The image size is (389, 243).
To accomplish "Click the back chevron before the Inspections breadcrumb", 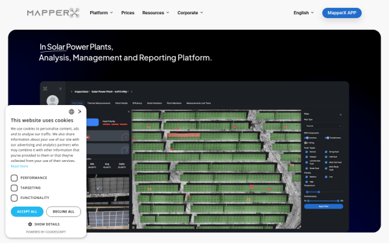I will coord(71,91).
